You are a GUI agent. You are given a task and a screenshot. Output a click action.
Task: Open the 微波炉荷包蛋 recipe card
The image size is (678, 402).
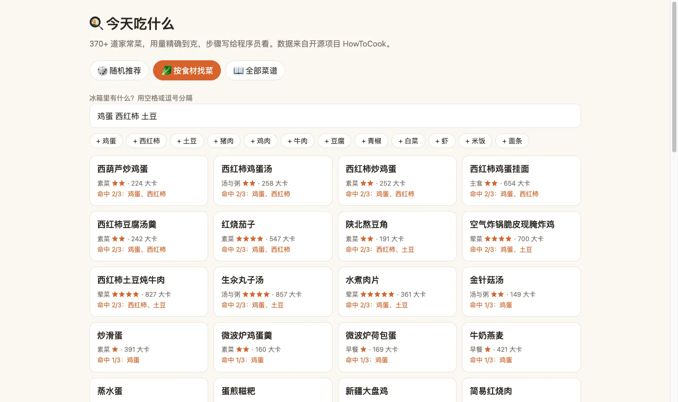397,347
